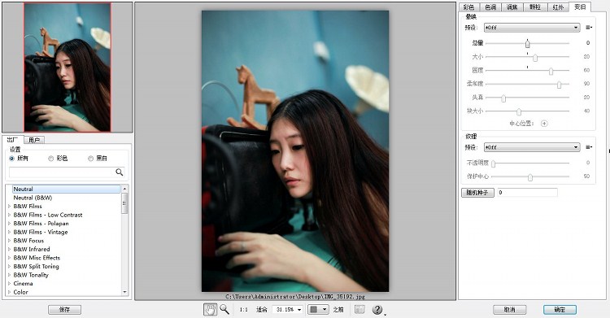Image resolution: width=610 pixels, height=318 pixels.
Task: Adjust the 保护中心 slider handle
Action: point(529,177)
